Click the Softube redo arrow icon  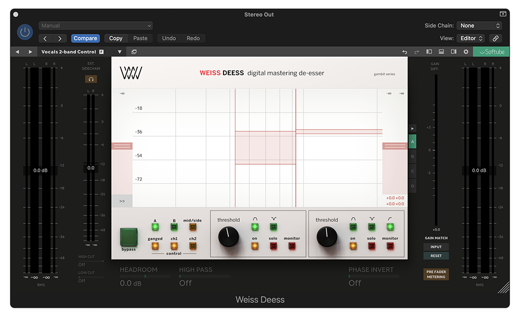click(417, 51)
